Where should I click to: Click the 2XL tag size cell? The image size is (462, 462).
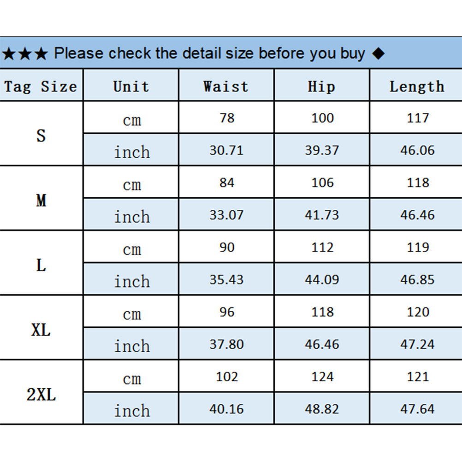coord(41,395)
